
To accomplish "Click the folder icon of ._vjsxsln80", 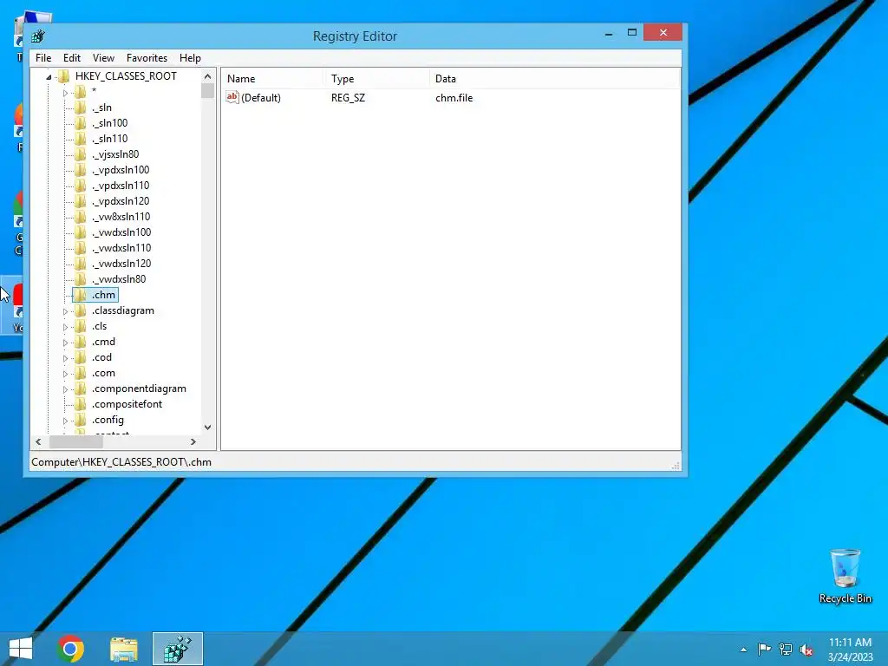I will click(81, 154).
